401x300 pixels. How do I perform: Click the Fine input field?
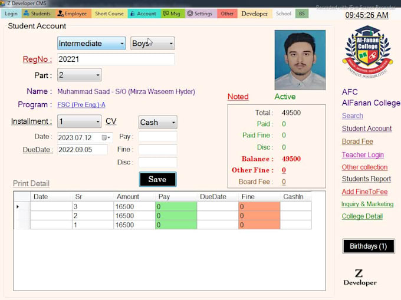[x=158, y=150]
